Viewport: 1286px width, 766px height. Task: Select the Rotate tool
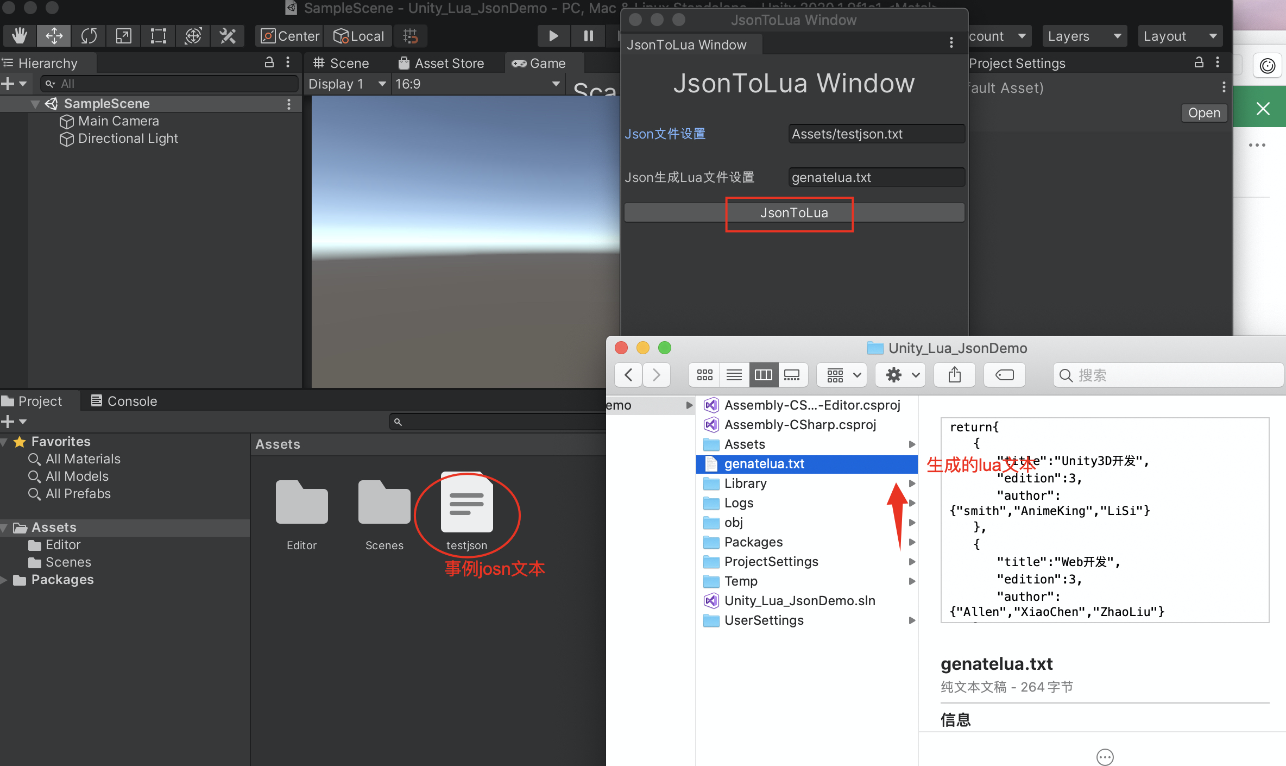pyautogui.click(x=89, y=36)
